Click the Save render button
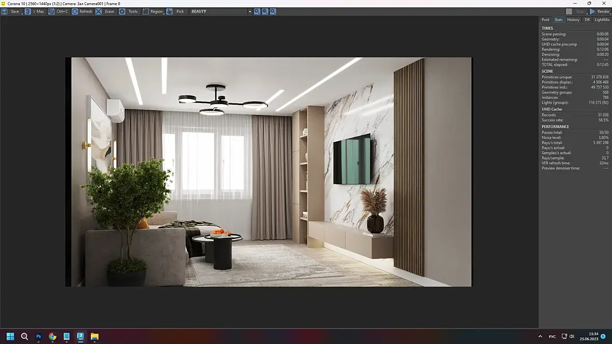Image resolution: width=612 pixels, height=344 pixels. click(x=10, y=11)
